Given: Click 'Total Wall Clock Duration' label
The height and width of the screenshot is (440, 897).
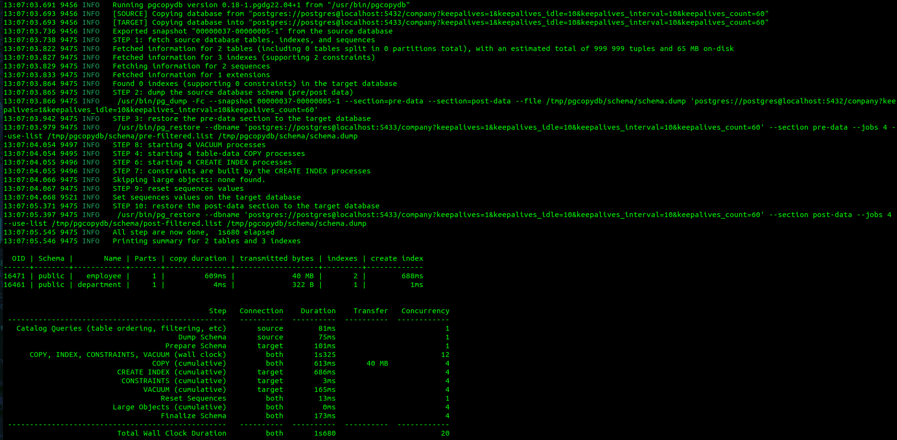Looking at the screenshot, I should click(x=172, y=433).
